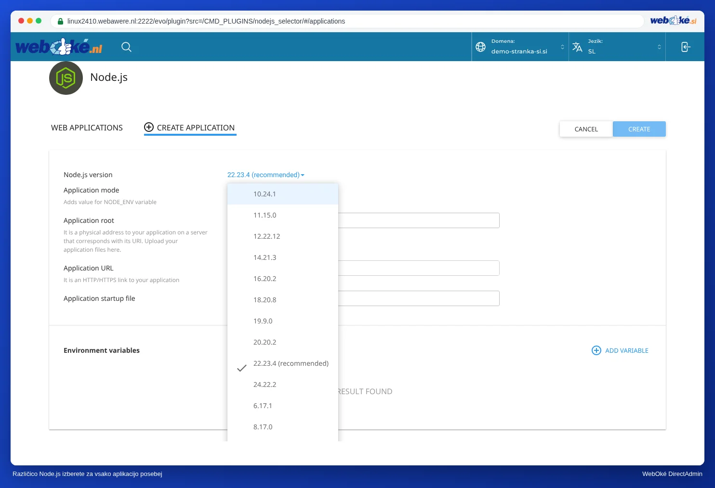Viewport: 715px width, 488px height.
Task: Click Add Variable link
Action: (x=620, y=350)
